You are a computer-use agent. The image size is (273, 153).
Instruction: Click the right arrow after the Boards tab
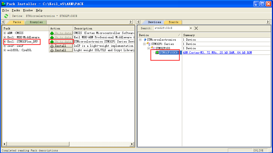(268, 22)
